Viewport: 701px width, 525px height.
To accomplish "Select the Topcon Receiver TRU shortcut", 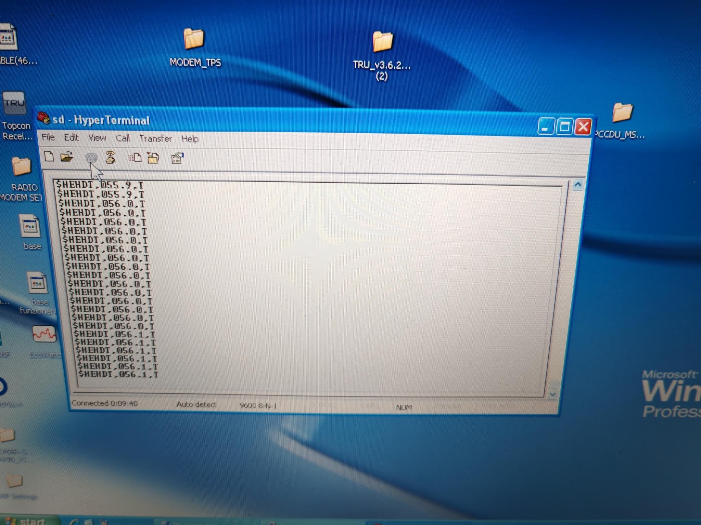I will point(14,103).
